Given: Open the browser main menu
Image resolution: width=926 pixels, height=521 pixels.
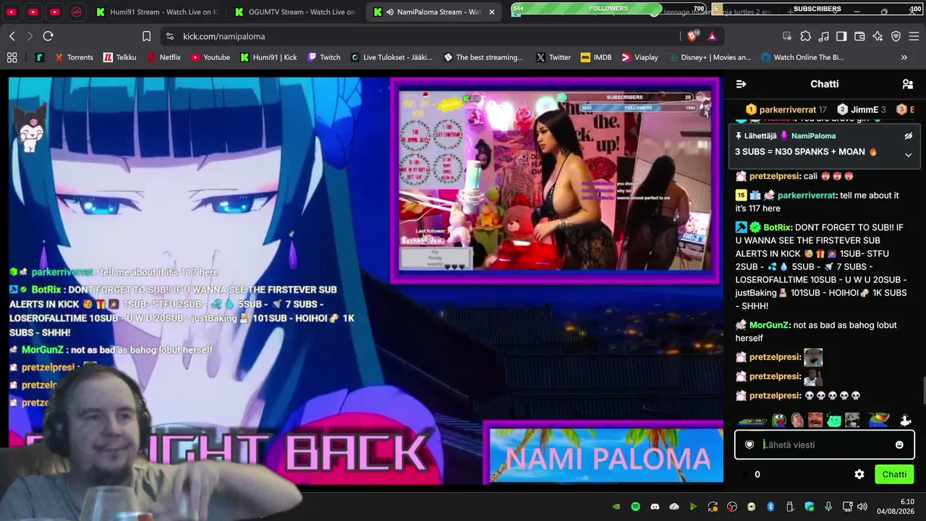Looking at the screenshot, I should 914,36.
